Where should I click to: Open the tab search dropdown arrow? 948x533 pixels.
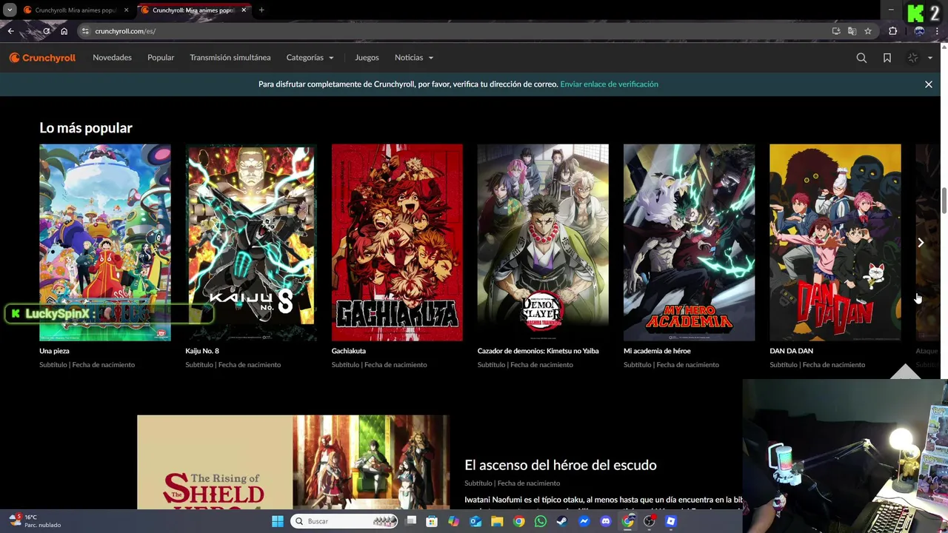pyautogui.click(x=10, y=10)
